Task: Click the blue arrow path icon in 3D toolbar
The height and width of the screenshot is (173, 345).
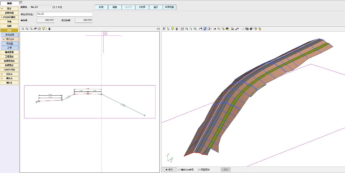Action: (x=200, y=29)
